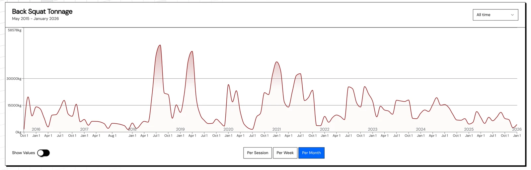
Task: Click the 2016 year label
Action: tap(36, 129)
